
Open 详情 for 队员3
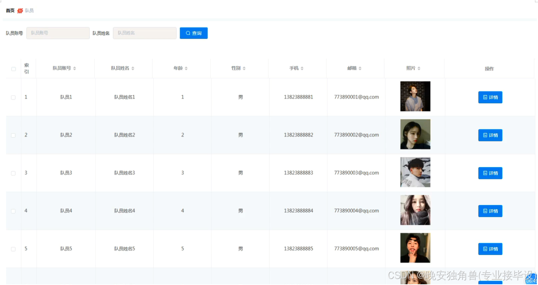(x=490, y=173)
